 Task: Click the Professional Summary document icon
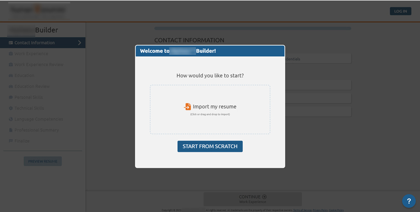pyautogui.click(x=11, y=130)
